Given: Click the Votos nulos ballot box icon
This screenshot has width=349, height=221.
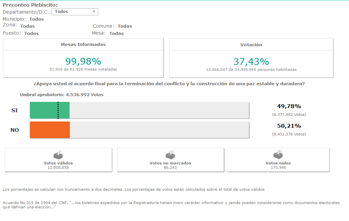Looking at the screenshot, I should tap(278, 154).
